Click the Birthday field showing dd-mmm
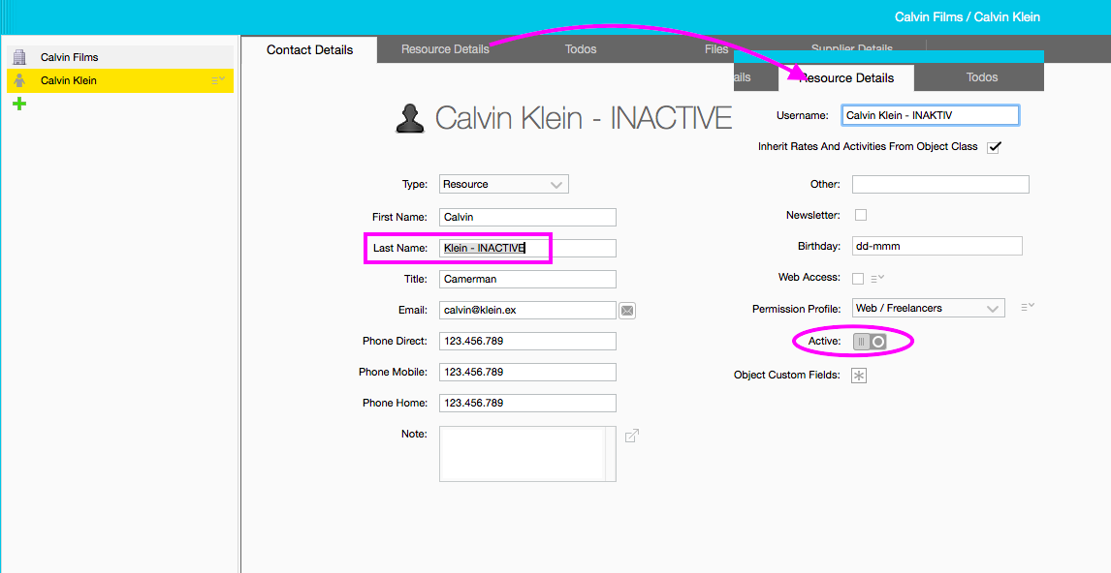Screen dimensions: 1111x573 937,246
